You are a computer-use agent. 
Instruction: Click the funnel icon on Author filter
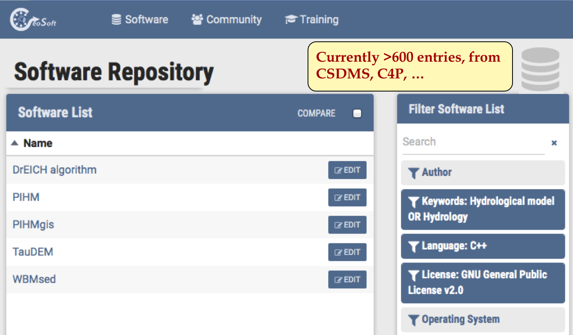(413, 173)
